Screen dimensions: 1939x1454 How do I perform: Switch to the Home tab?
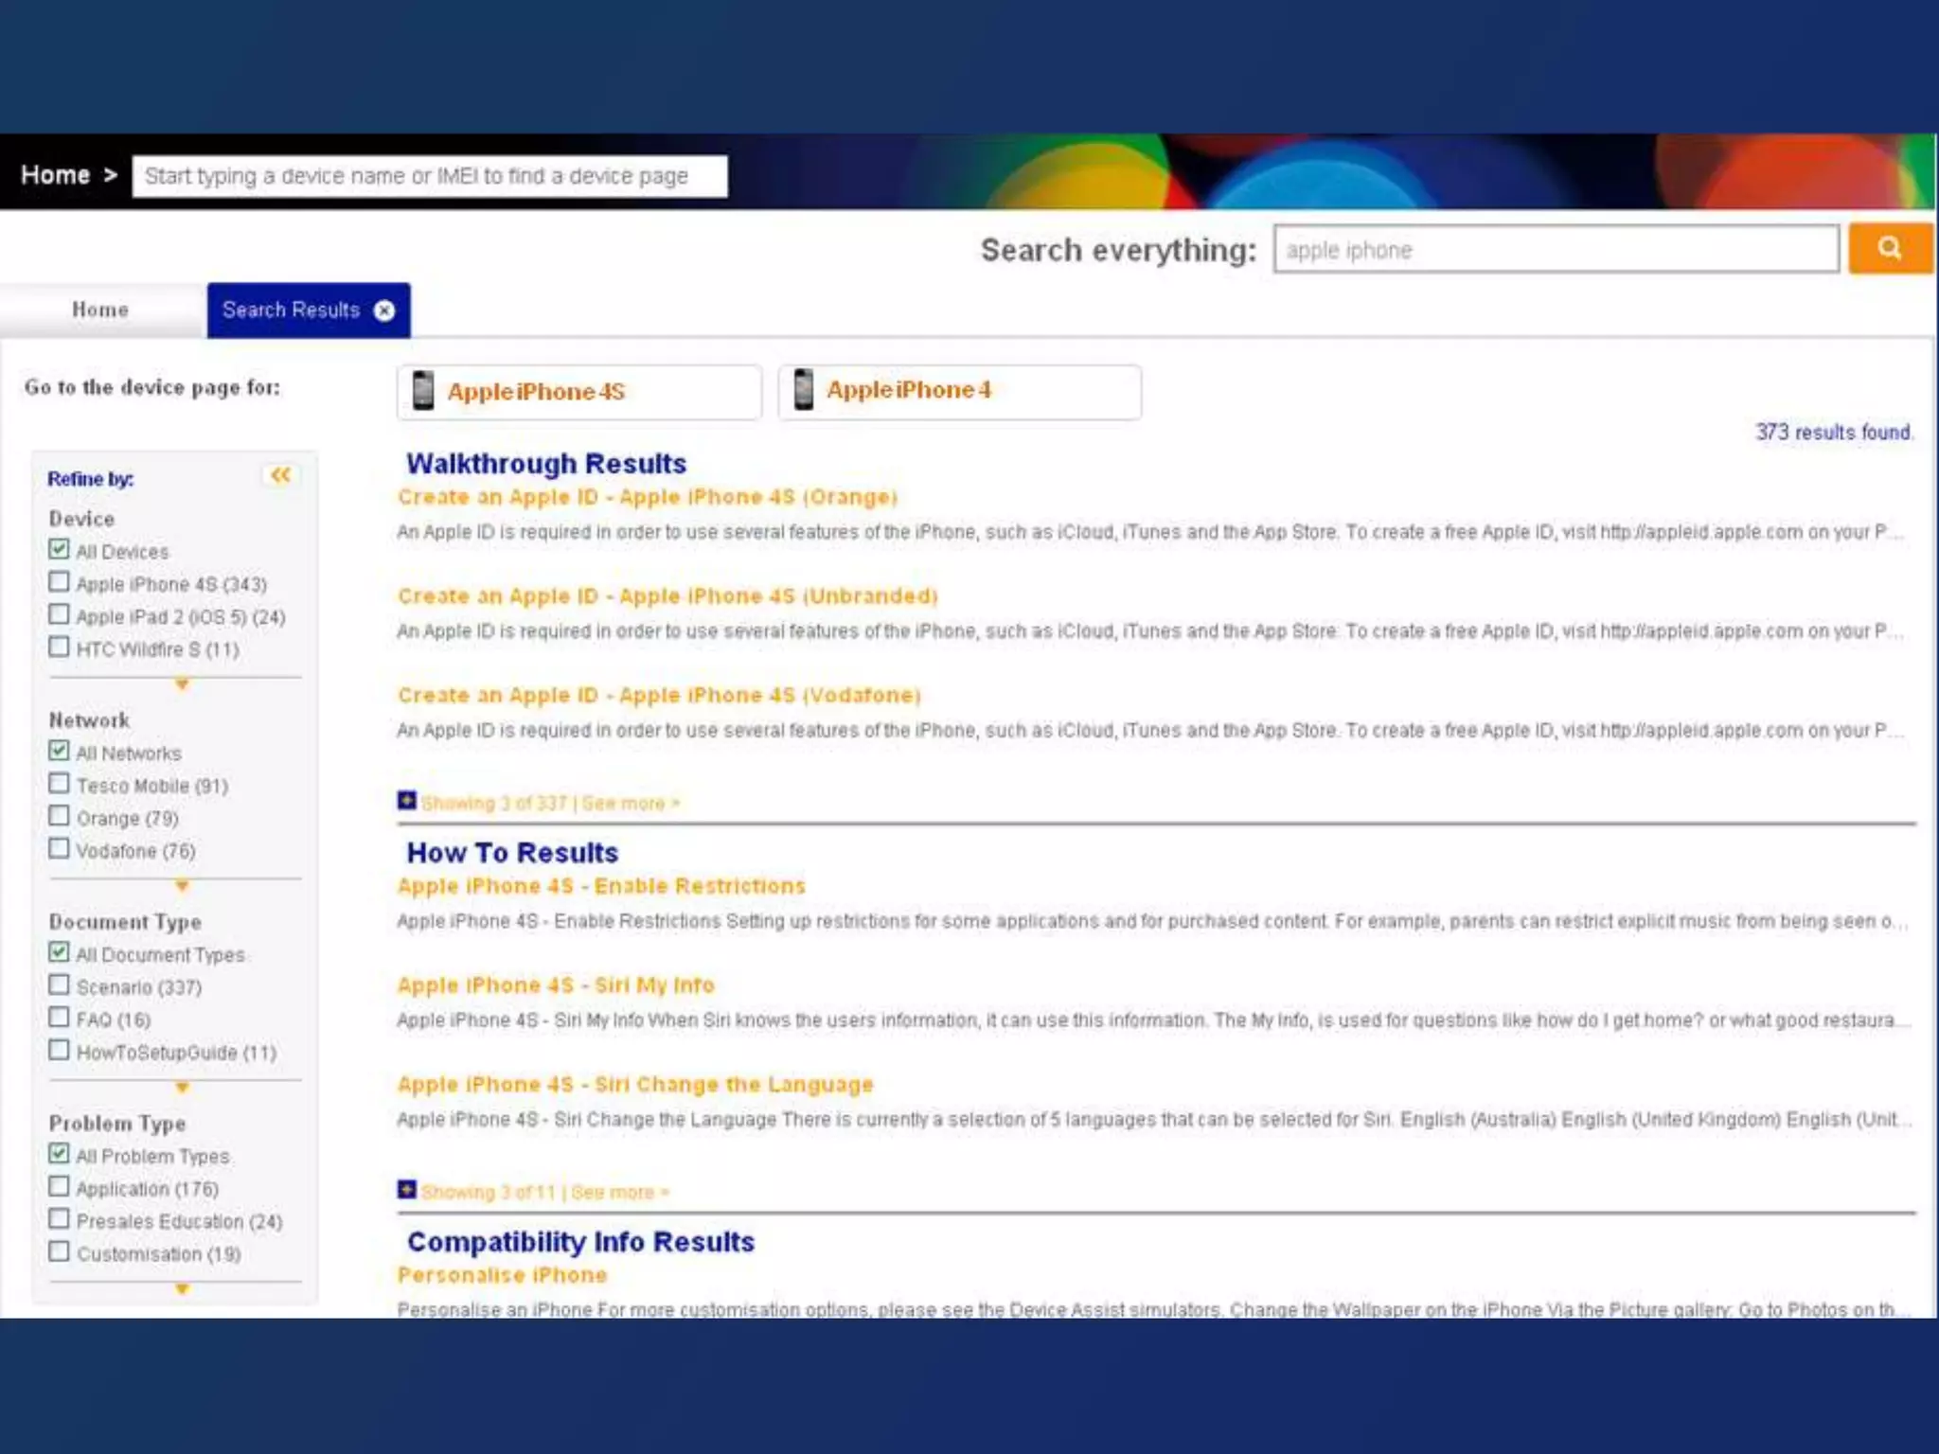click(x=100, y=310)
